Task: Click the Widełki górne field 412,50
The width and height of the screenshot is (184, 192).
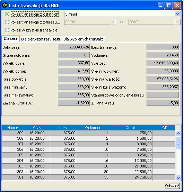Action: pyautogui.click(x=74, y=71)
